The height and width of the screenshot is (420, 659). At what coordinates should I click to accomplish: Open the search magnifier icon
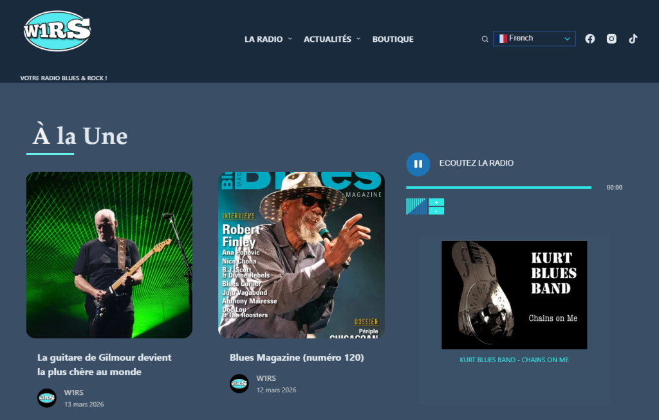(485, 39)
